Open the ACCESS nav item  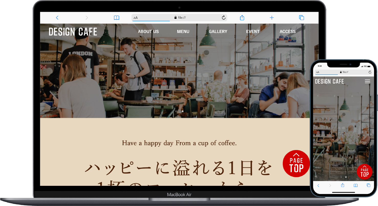(288, 32)
